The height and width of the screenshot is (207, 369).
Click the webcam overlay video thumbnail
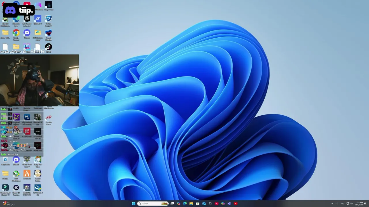39,80
